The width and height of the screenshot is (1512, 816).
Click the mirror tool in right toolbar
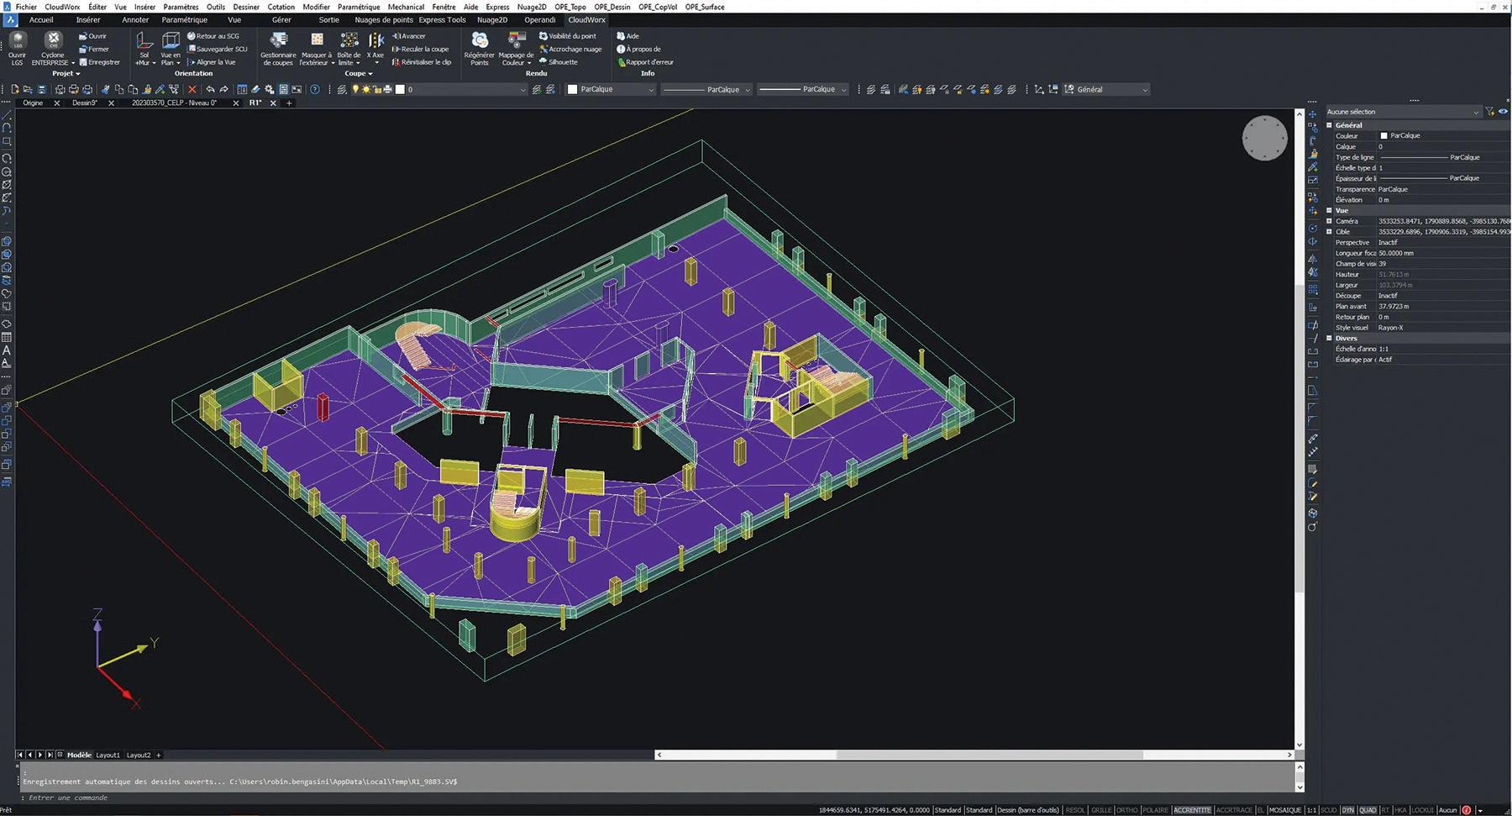1313,259
